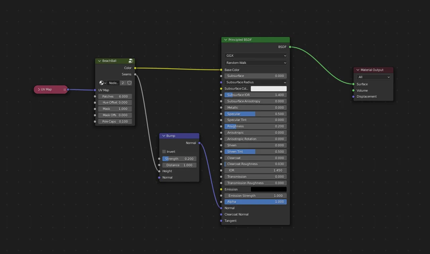430x254 pixels.
Task: Enable the Invert checkbox on Bump node
Action: coord(164,152)
